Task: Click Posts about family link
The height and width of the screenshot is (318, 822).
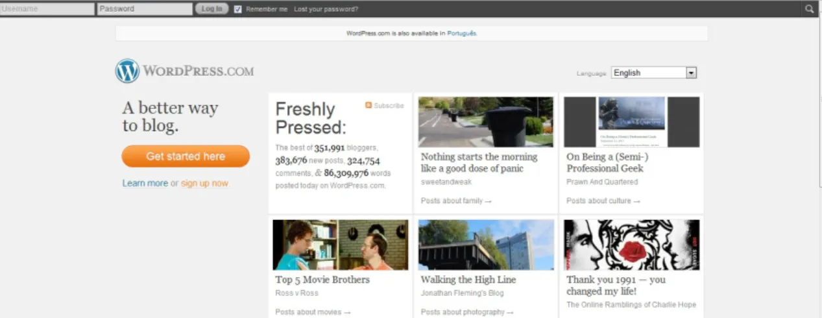Action: 456,201
